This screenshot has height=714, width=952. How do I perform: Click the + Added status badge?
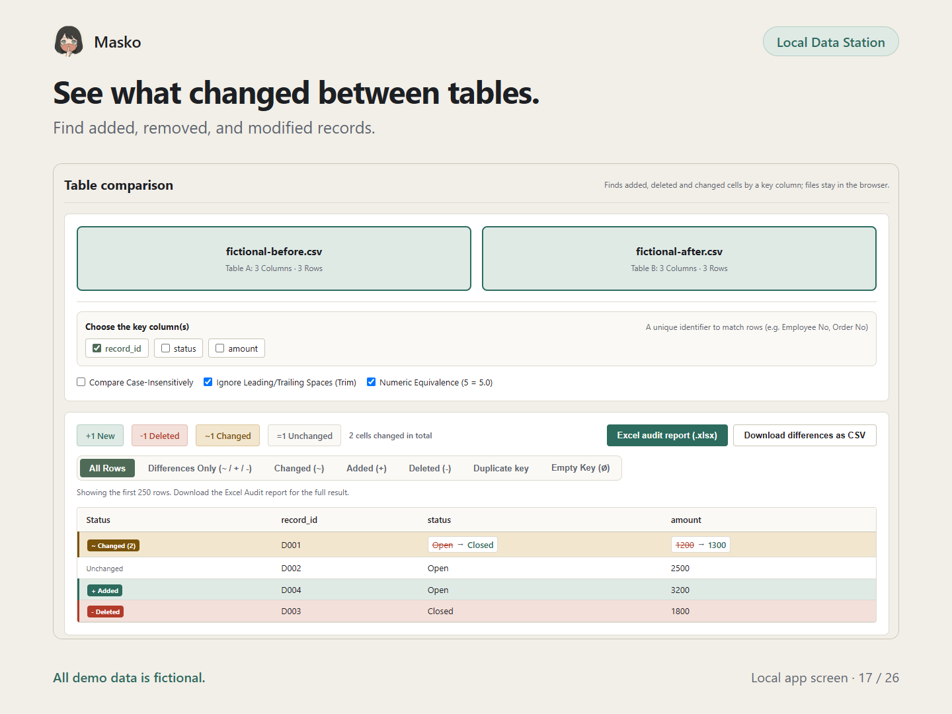click(105, 590)
